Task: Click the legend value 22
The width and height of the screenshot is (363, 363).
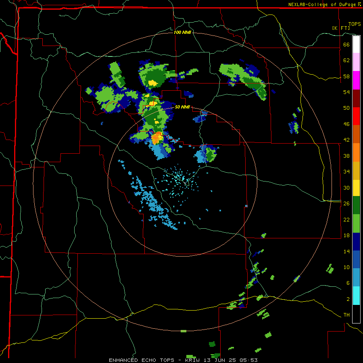Action: (x=346, y=219)
